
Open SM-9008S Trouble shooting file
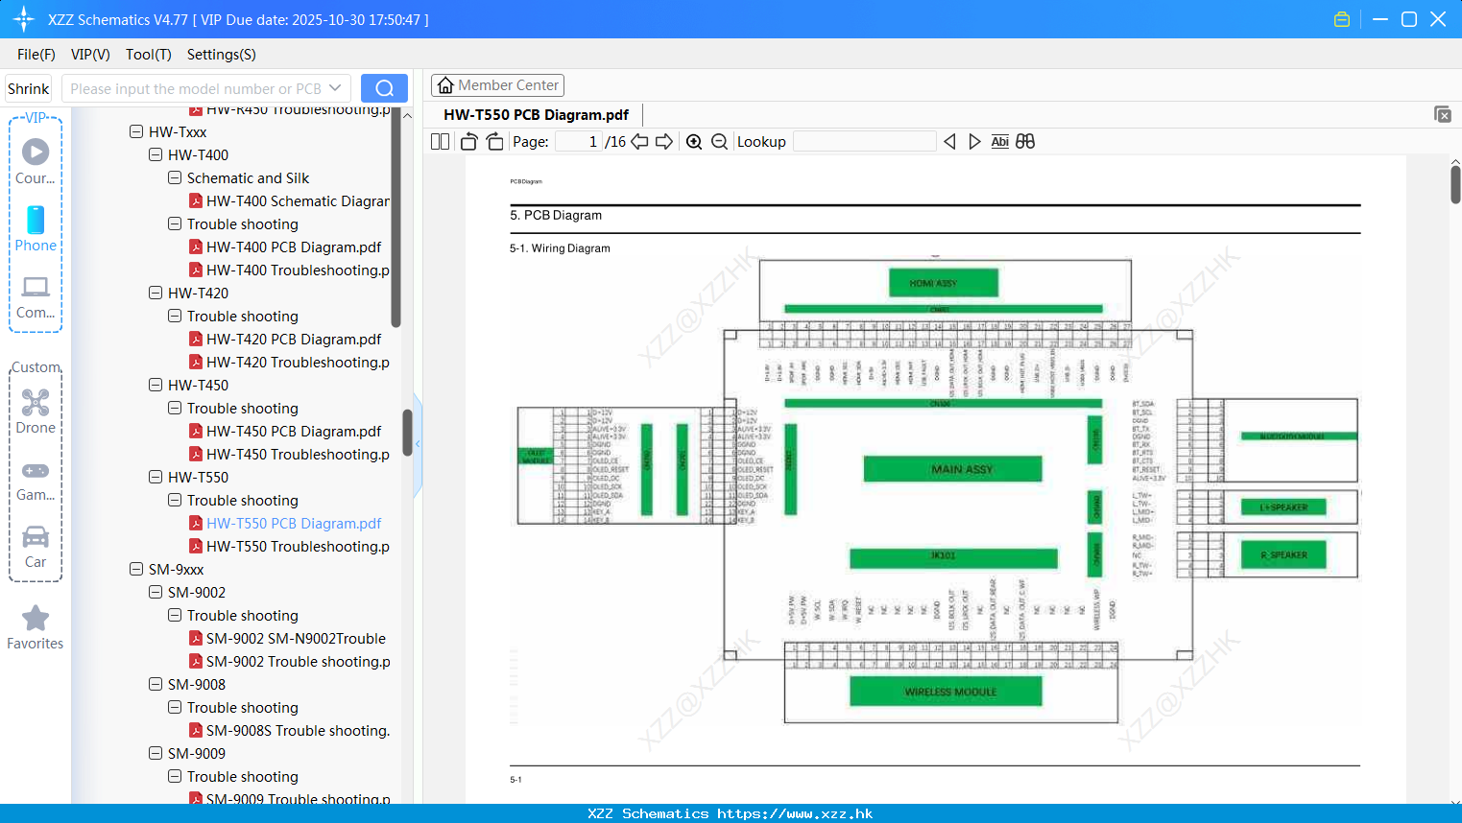click(x=289, y=730)
